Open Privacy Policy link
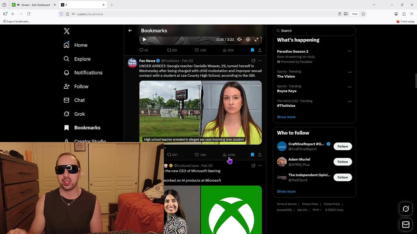This screenshot has width=417, height=234. coord(310,204)
